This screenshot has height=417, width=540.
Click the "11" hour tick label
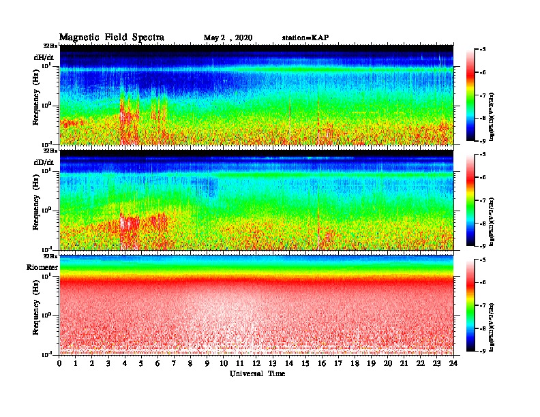click(x=240, y=364)
